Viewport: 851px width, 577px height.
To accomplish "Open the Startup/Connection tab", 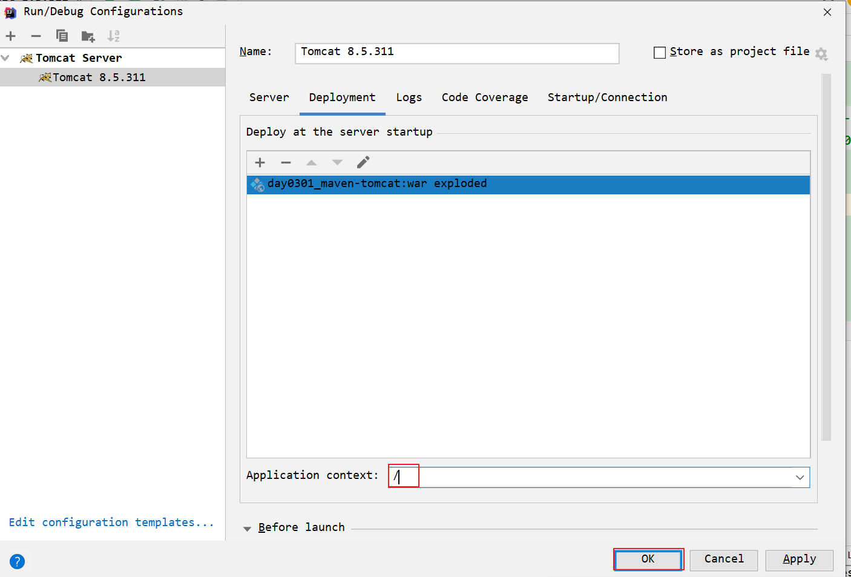I will 607,97.
